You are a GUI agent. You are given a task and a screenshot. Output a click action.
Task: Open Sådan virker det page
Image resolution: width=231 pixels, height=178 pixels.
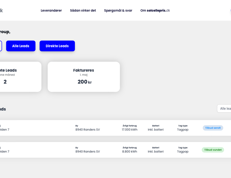click(83, 10)
